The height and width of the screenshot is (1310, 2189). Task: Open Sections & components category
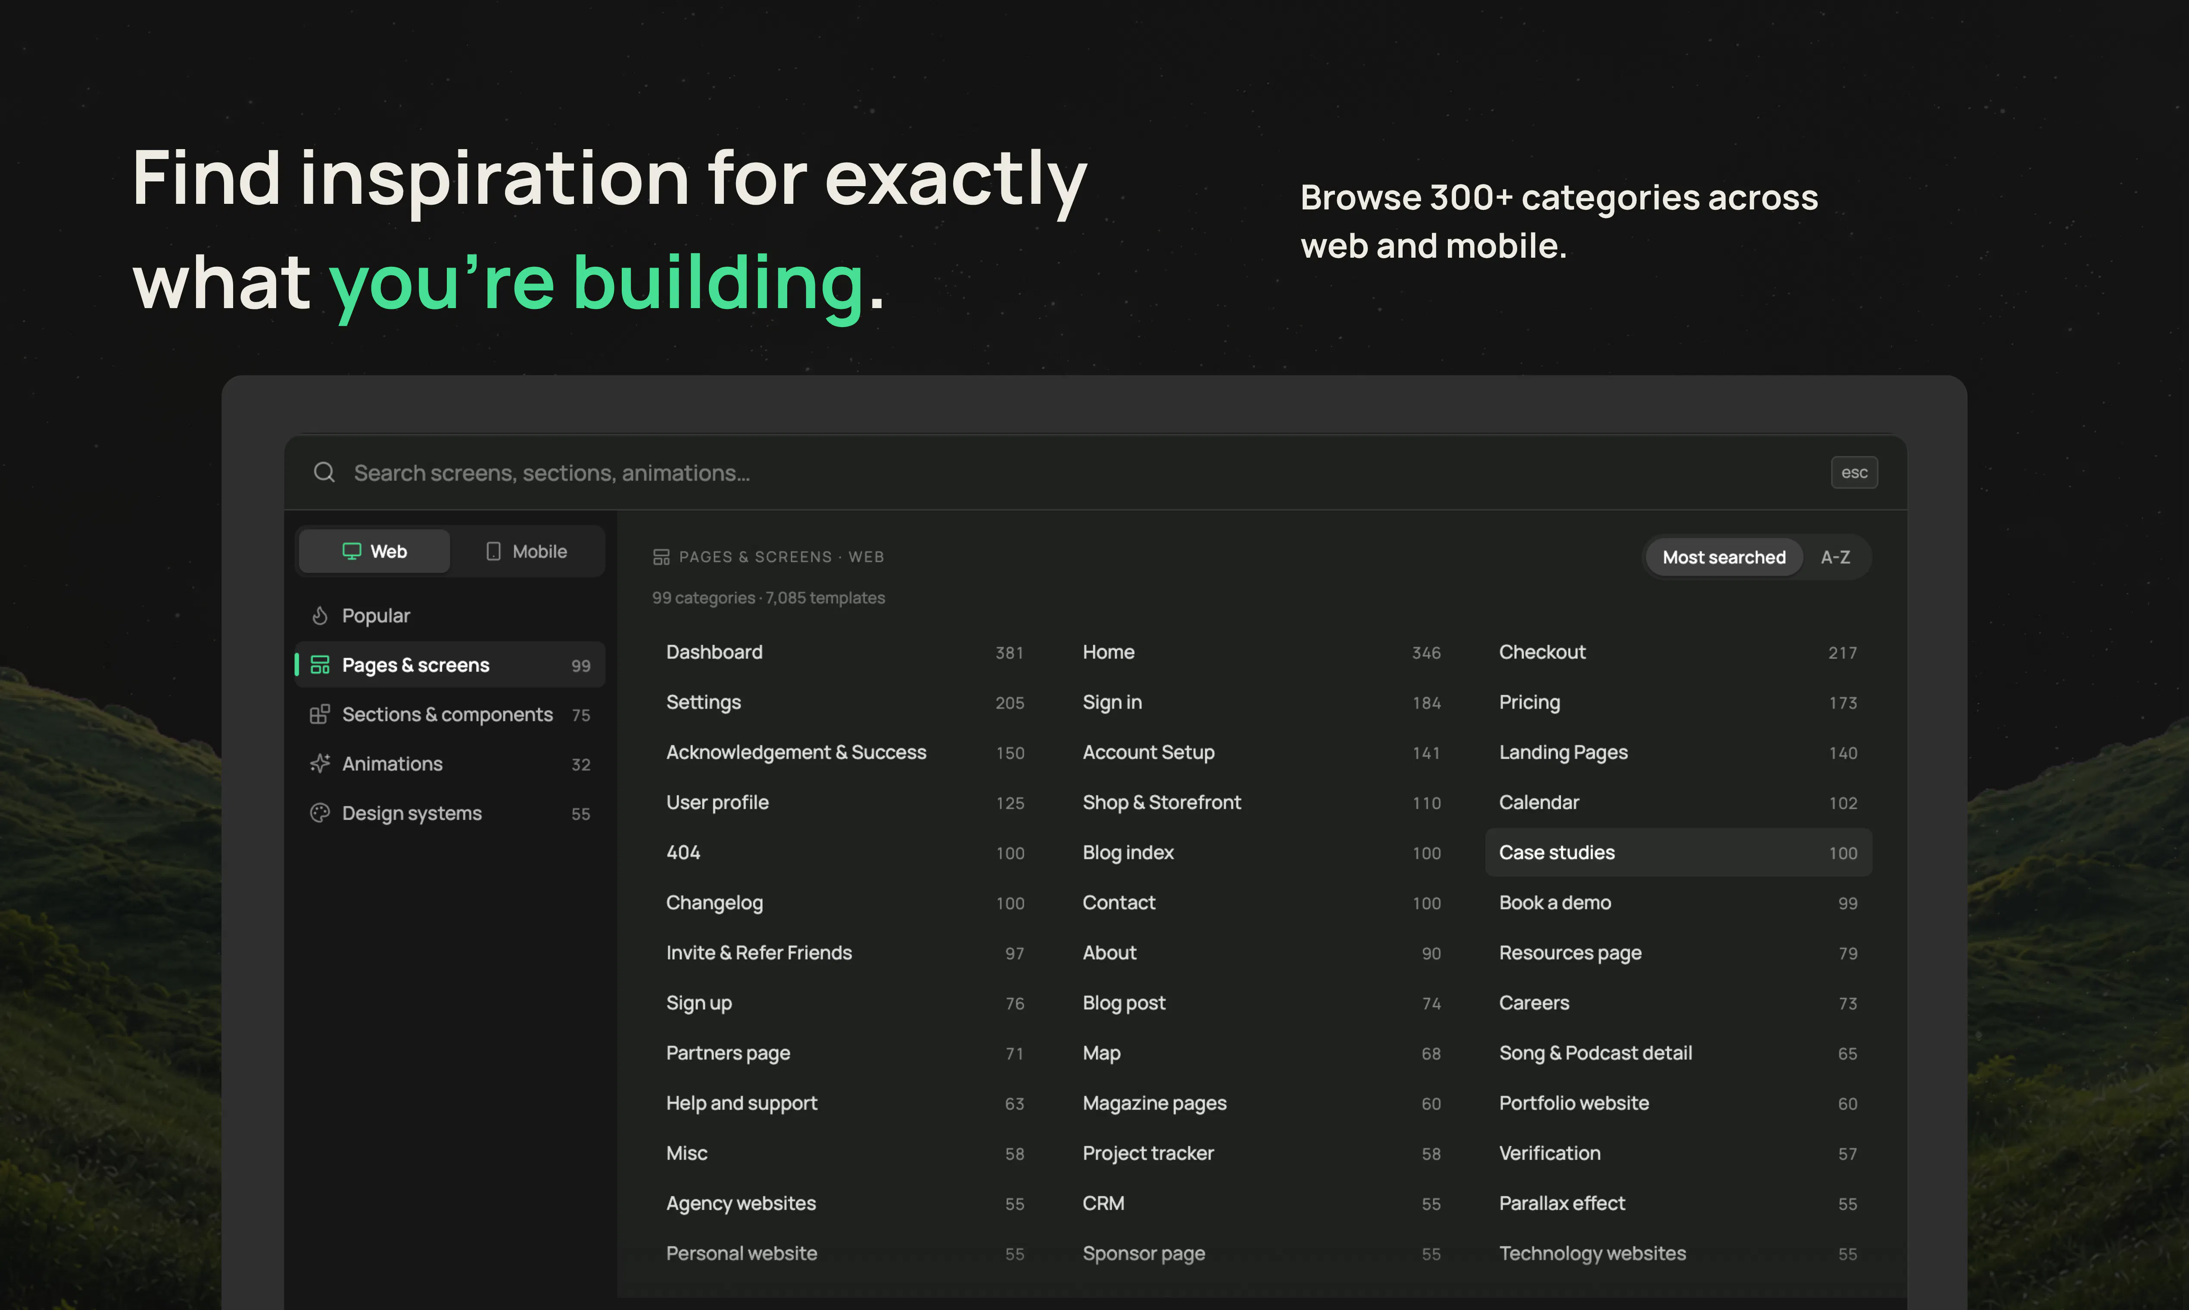pos(450,714)
